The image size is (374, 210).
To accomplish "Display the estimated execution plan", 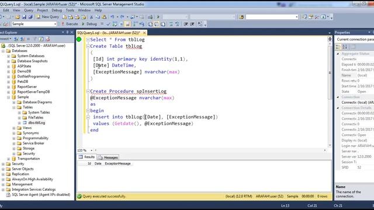I will tap(115, 24).
